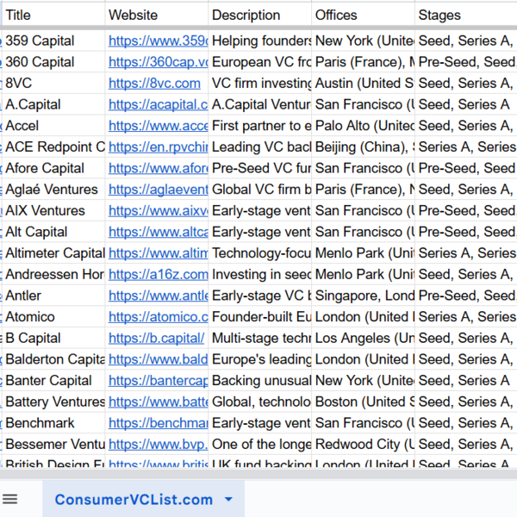Open the 359 Capital website link
517x517 pixels.
(159, 40)
